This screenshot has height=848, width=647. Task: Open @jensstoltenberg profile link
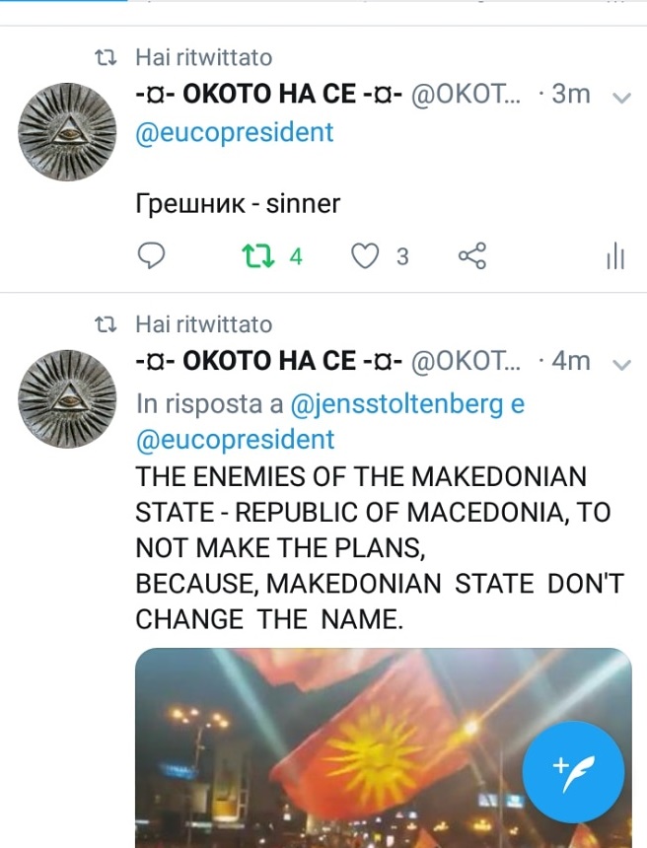tap(396, 404)
